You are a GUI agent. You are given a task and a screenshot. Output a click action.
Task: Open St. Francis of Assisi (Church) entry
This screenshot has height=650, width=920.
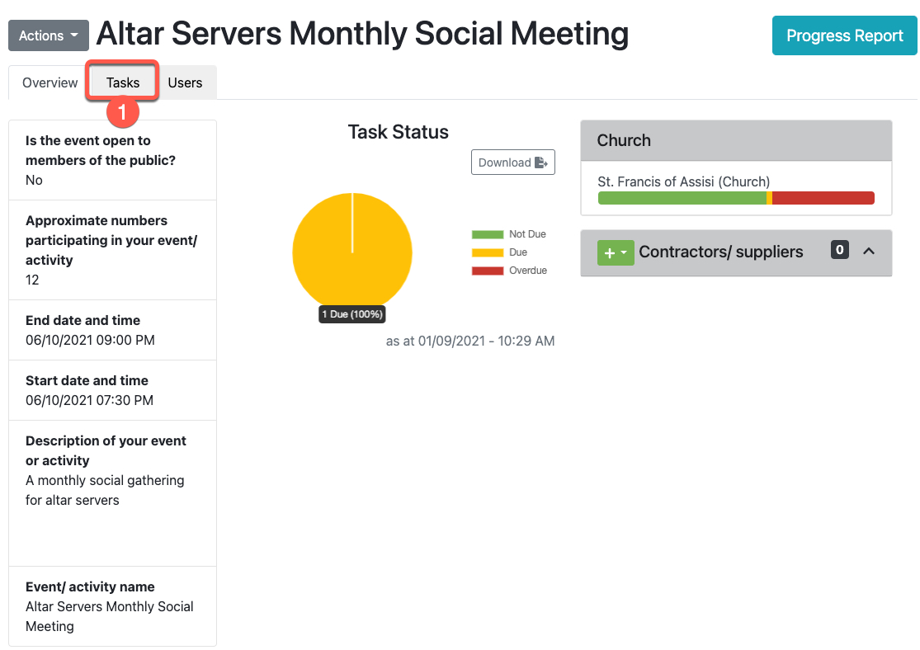pyautogui.click(x=683, y=181)
